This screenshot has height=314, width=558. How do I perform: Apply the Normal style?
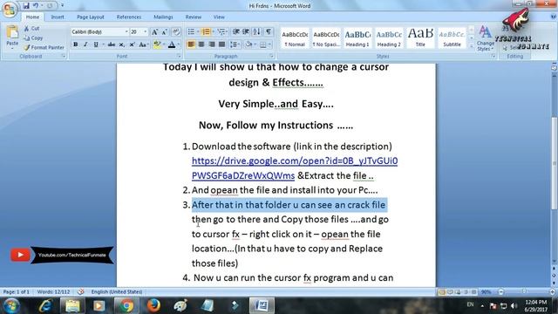pos(295,38)
